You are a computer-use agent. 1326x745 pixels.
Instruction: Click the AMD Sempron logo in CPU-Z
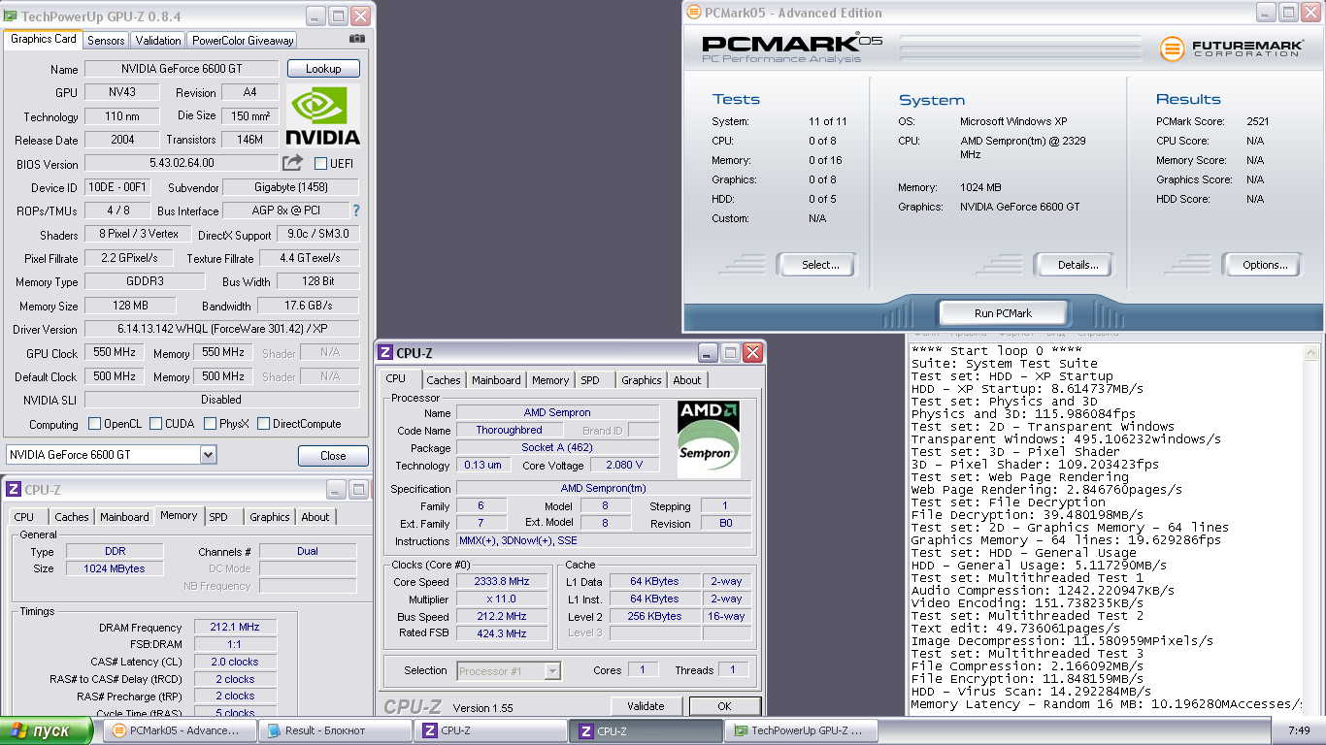pyautogui.click(x=709, y=439)
